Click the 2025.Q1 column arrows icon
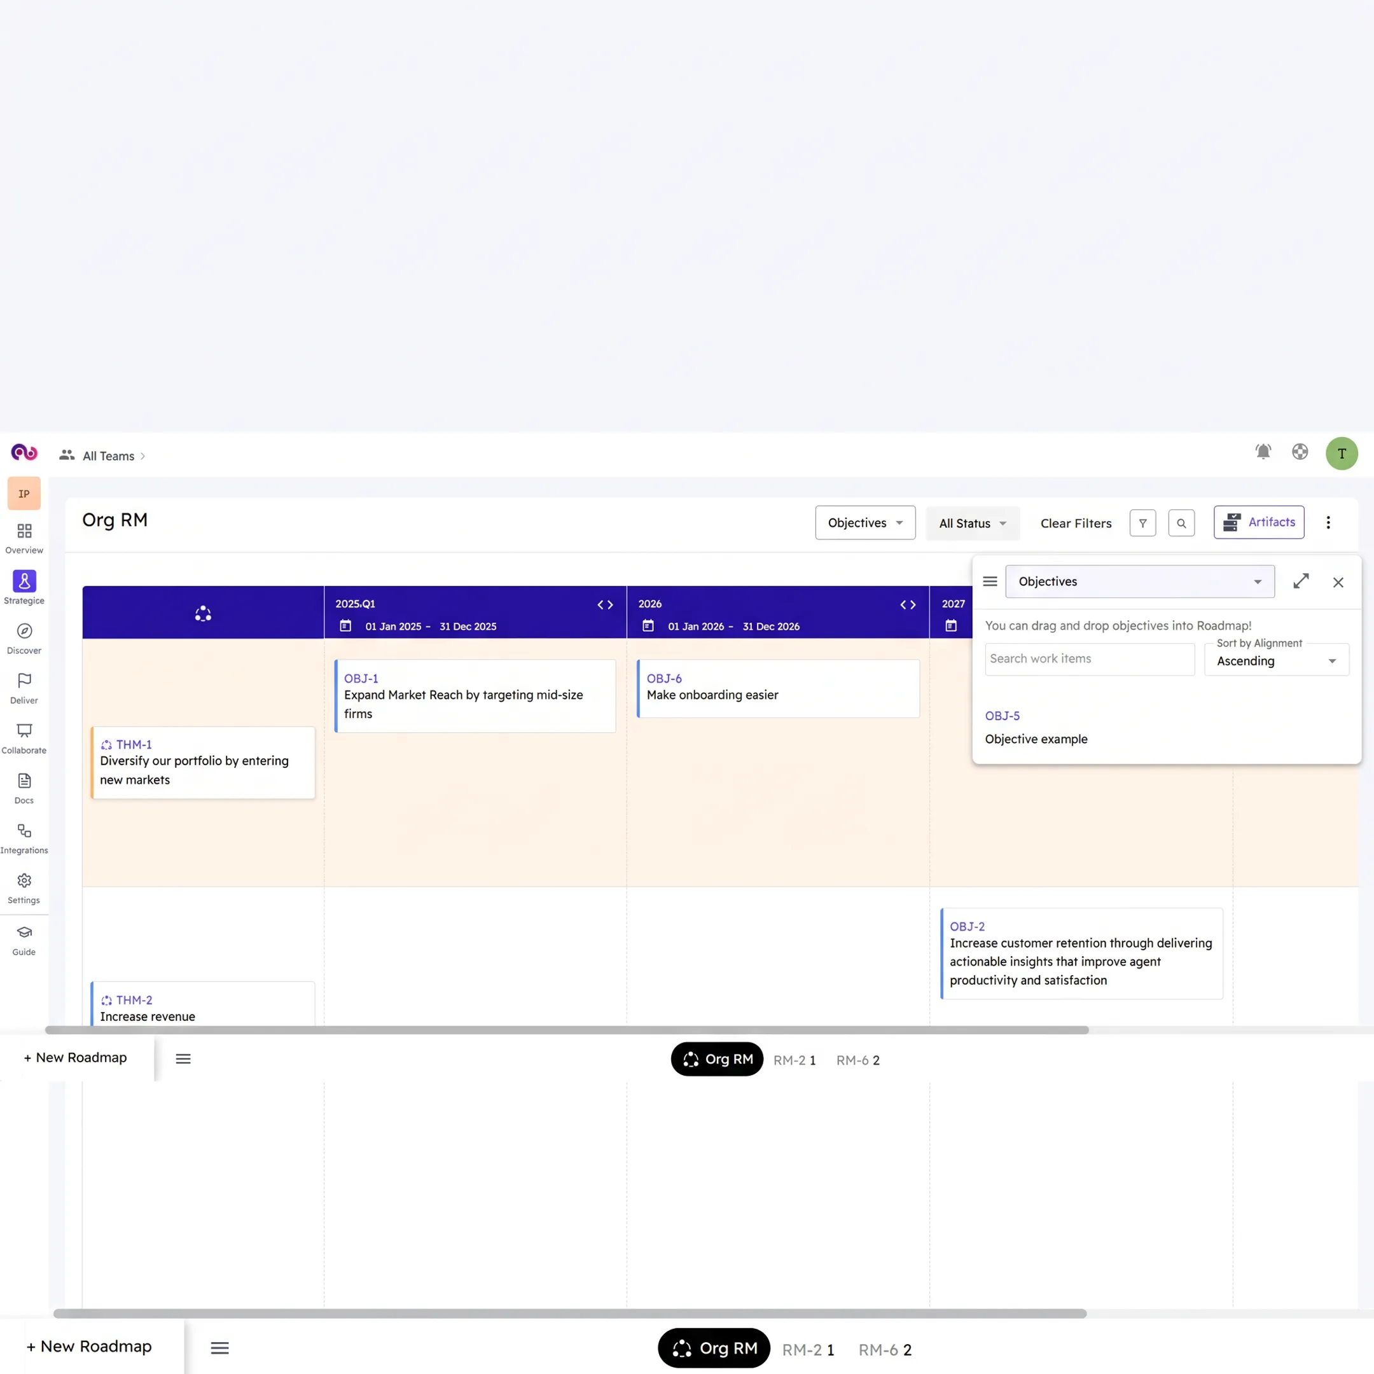Screen dimensions: 1374x1374 point(605,604)
